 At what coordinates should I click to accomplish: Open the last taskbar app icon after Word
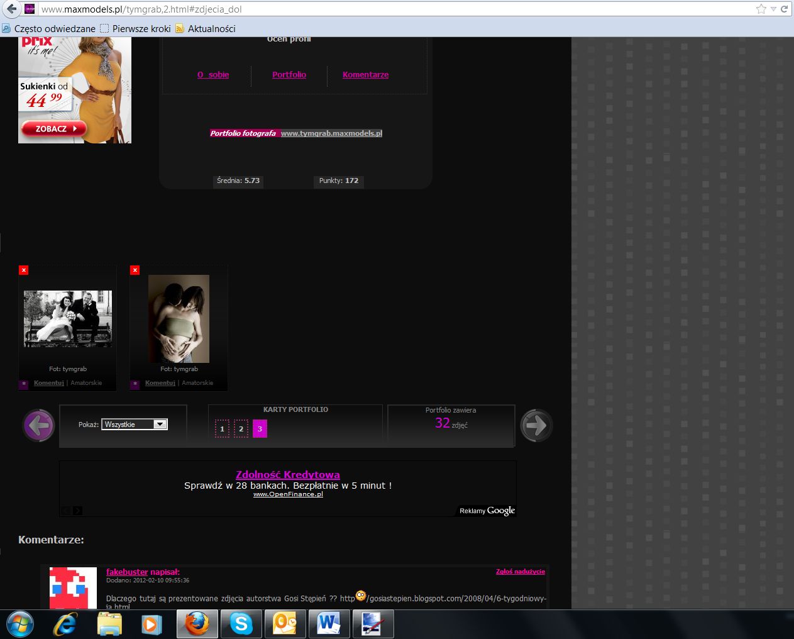[373, 625]
